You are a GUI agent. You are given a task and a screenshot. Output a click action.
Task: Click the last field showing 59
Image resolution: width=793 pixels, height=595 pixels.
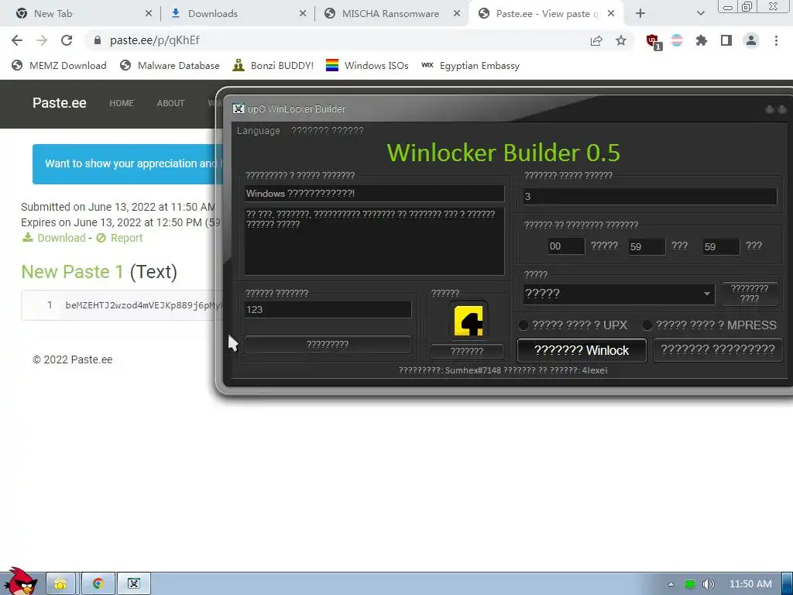pos(721,247)
